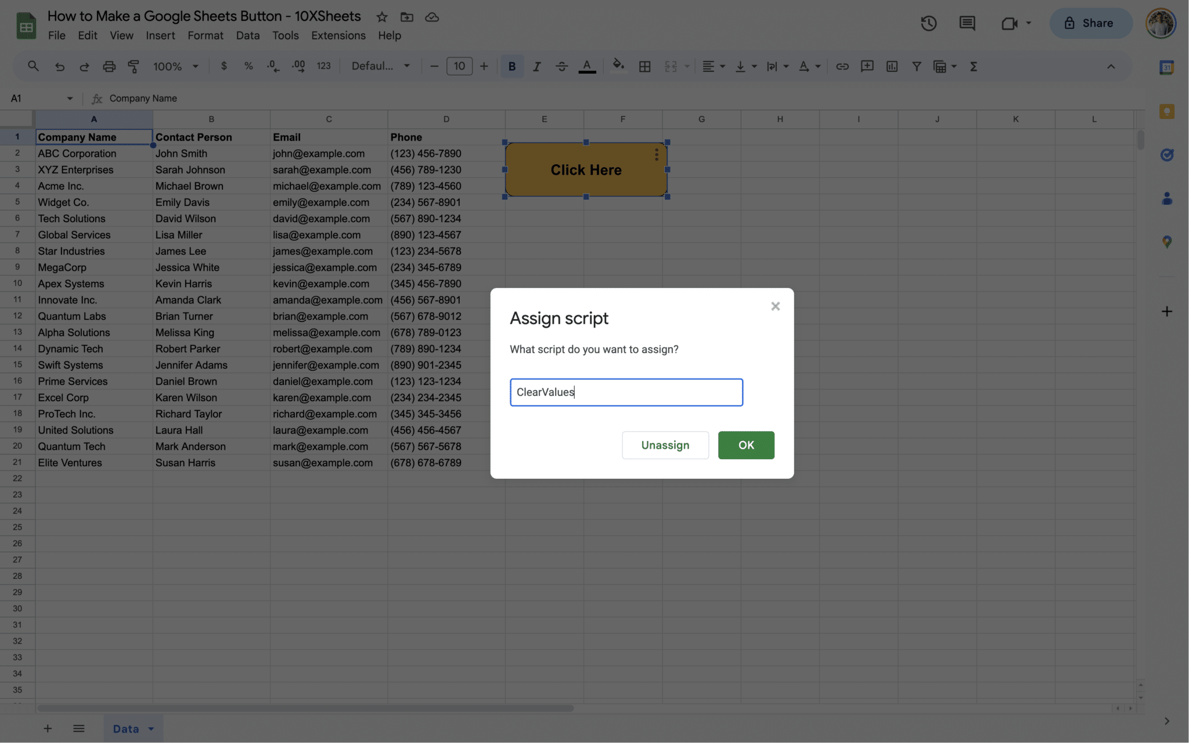Open the comments icon in header

[x=967, y=23]
